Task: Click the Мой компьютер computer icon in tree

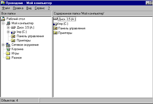Action: click(8, 23)
